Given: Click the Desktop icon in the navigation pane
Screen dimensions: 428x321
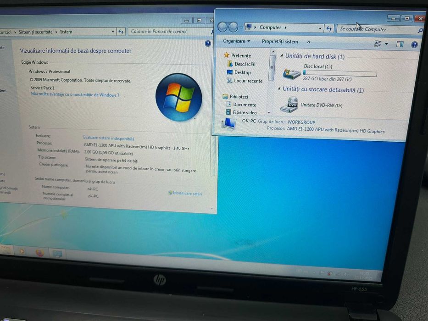Looking at the screenshot, I should coord(230,72).
